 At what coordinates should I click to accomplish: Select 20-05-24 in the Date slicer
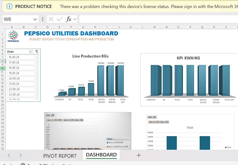[21, 79]
